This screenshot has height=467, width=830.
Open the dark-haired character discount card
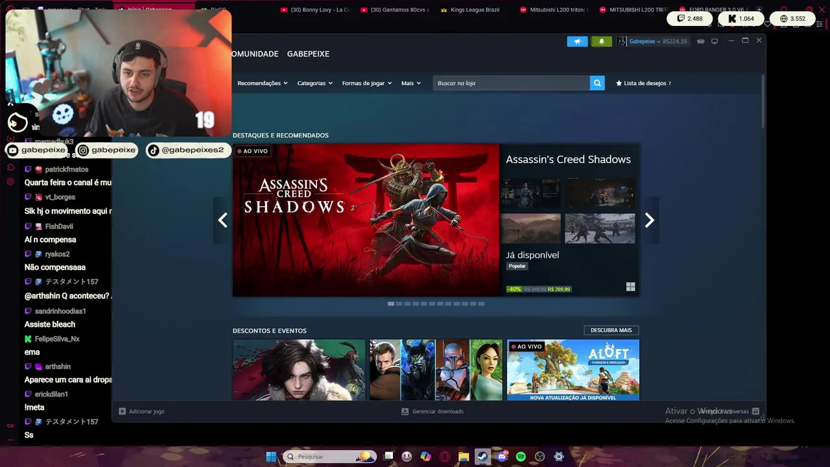coord(299,370)
